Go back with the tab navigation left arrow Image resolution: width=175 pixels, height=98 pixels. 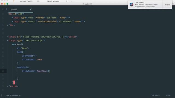[3, 9]
